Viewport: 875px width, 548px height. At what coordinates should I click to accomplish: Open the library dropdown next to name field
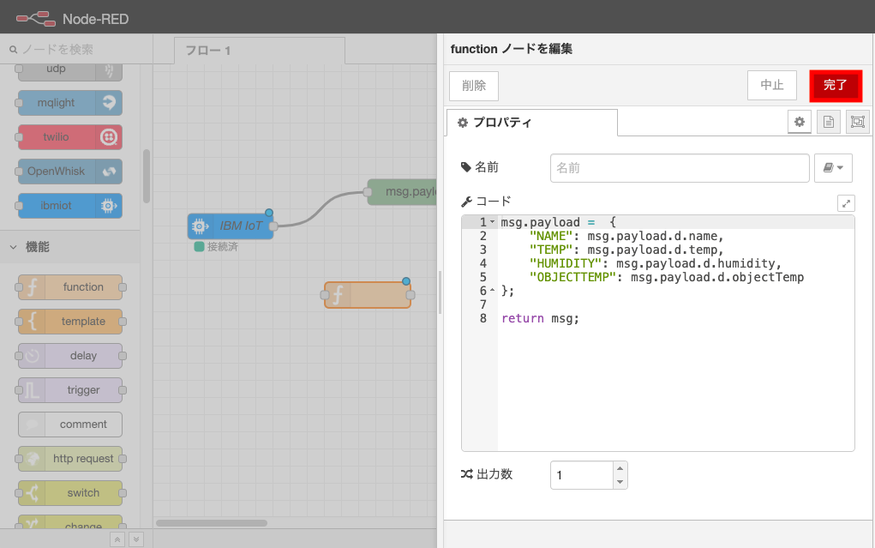(832, 167)
